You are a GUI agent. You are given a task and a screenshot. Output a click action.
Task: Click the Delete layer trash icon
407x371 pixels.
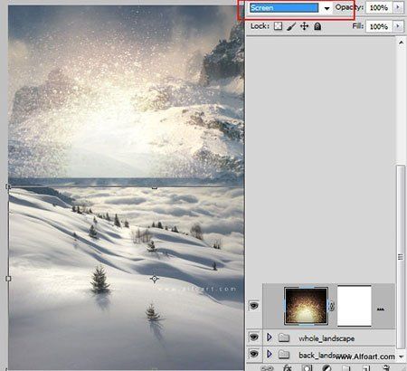386,368
